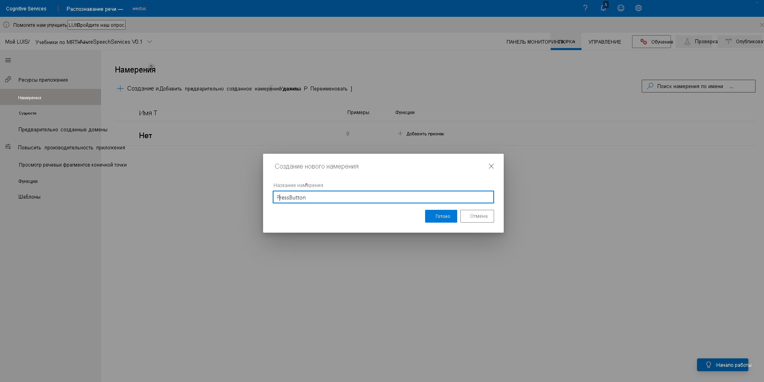Focus the Поиск намерения по имени field
The width and height of the screenshot is (764, 382).
[x=698, y=86]
